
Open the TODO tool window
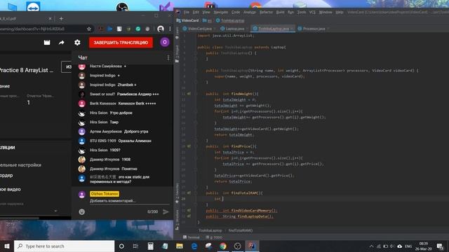(x=214, y=237)
